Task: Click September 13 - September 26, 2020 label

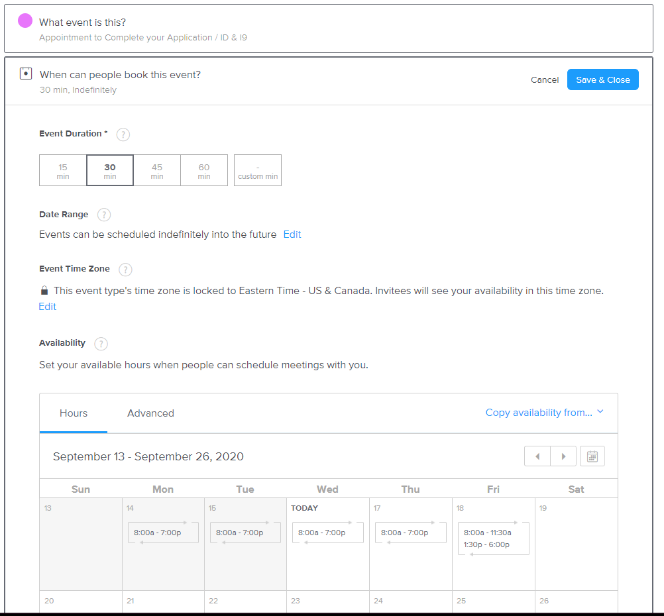Action: click(148, 456)
